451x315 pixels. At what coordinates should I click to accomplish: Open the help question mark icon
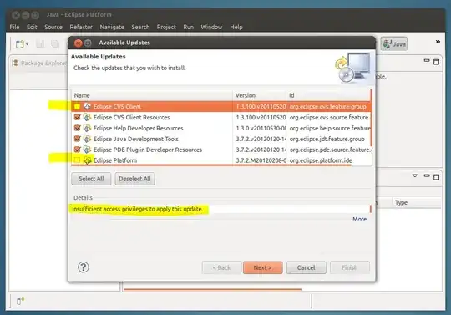point(84,267)
